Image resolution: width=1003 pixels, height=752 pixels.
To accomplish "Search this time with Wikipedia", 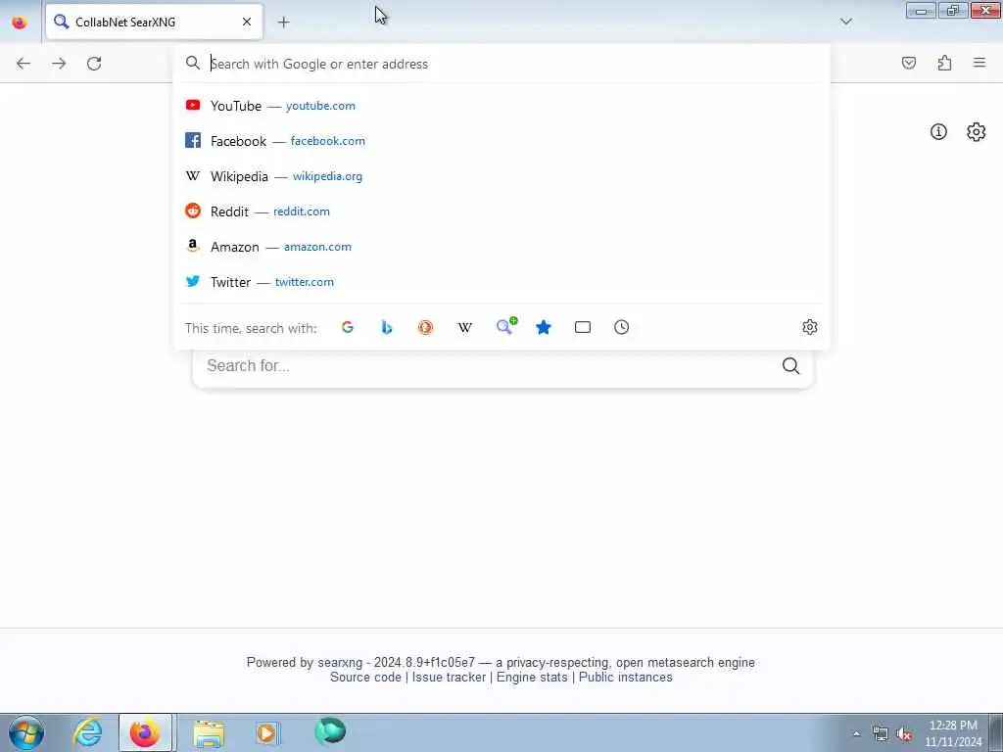I will (465, 327).
